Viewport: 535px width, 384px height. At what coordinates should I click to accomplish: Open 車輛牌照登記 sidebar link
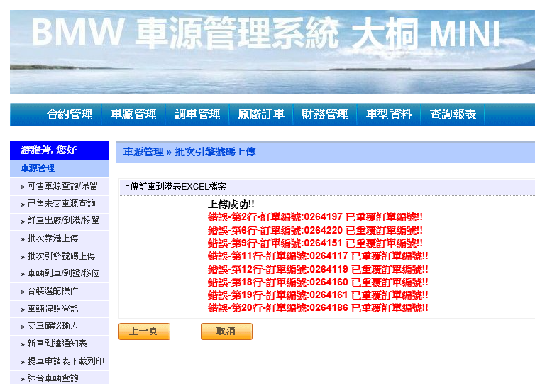53,309
